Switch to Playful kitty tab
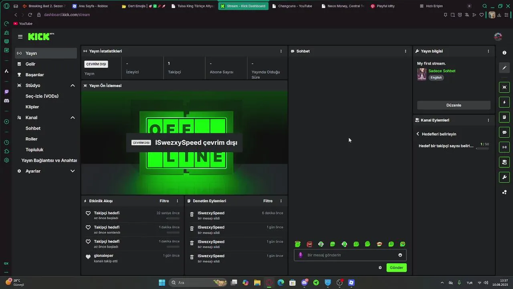This screenshot has height=289, width=513. (x=385, y=6)
